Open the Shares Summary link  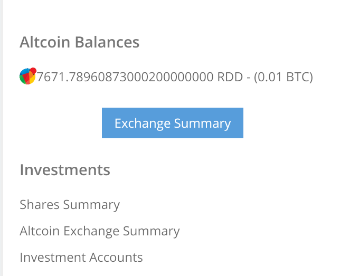[x=70, y=205]
